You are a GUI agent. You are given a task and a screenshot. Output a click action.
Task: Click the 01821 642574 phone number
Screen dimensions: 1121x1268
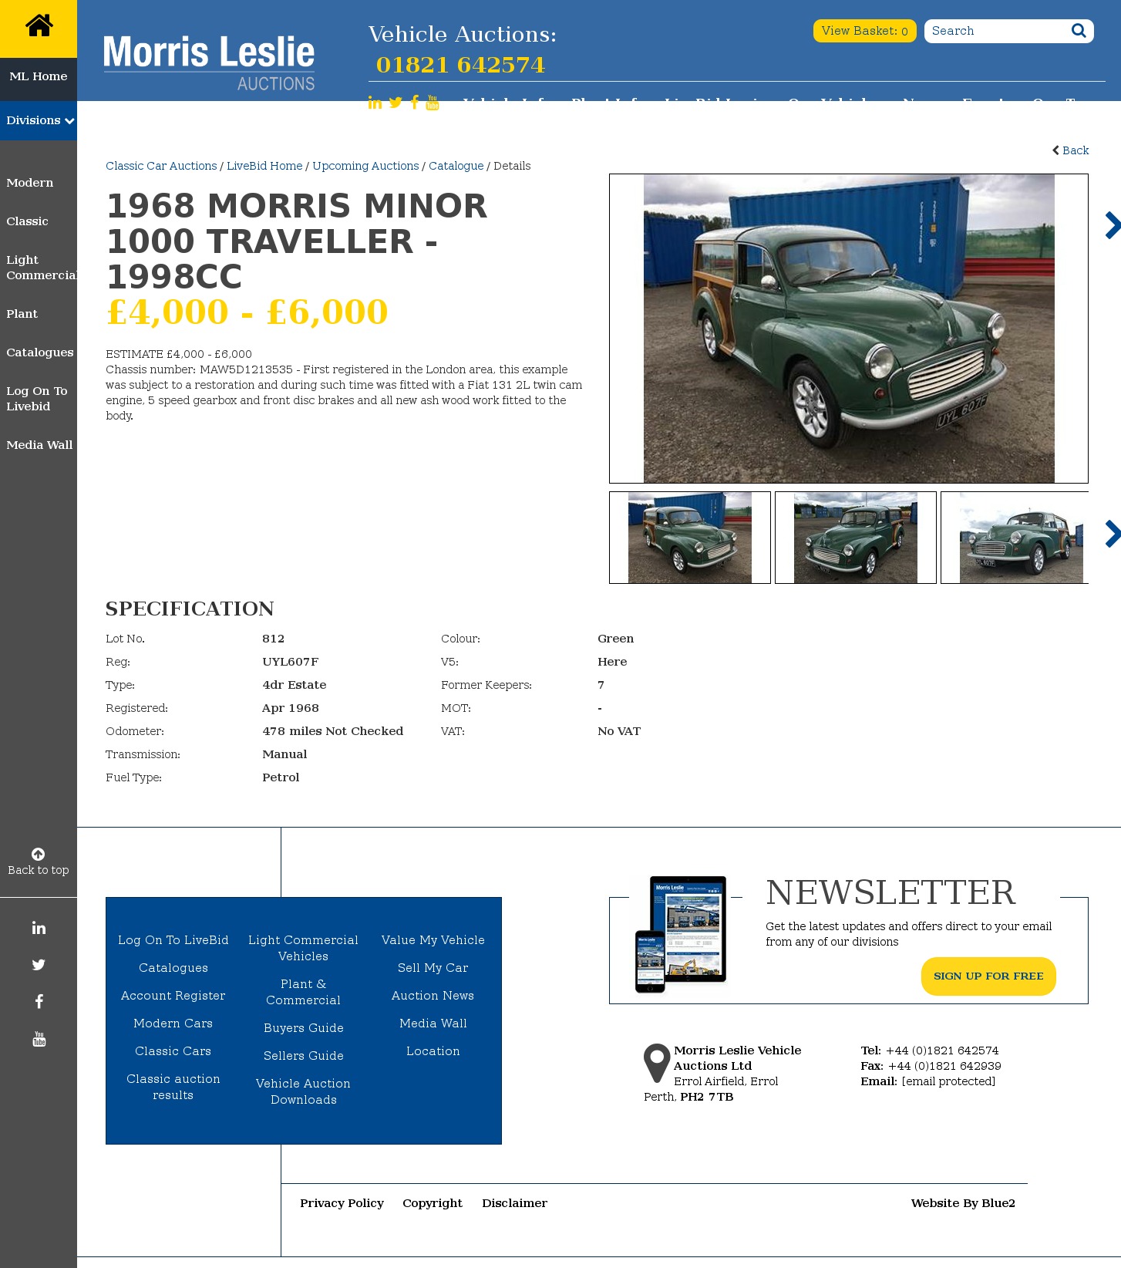pos(460,65)
